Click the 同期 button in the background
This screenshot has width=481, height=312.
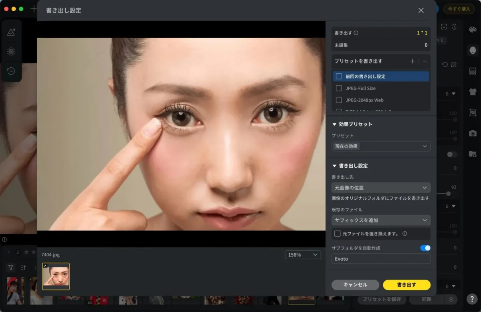[426, 299]
